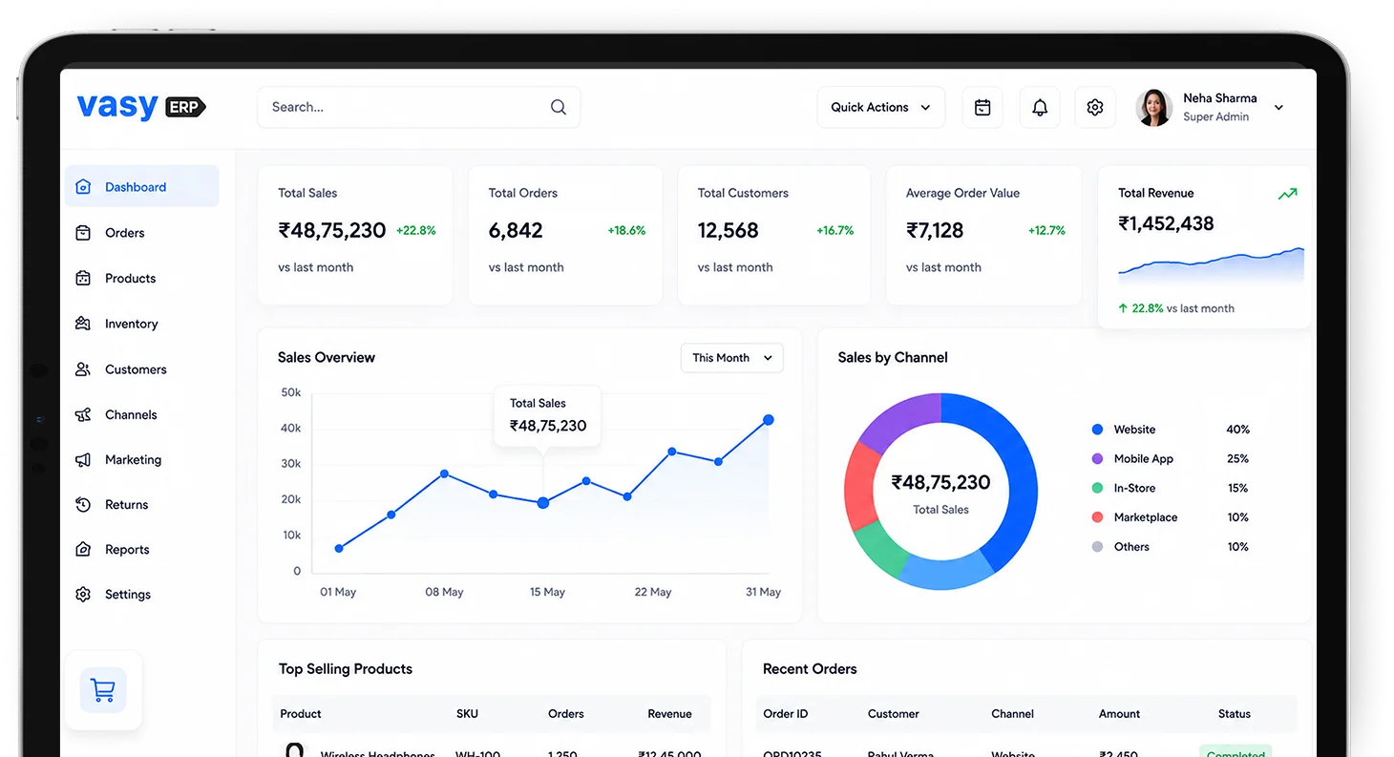Click the Total Sales card value ₹48,75,230

(x=332, y=230)
